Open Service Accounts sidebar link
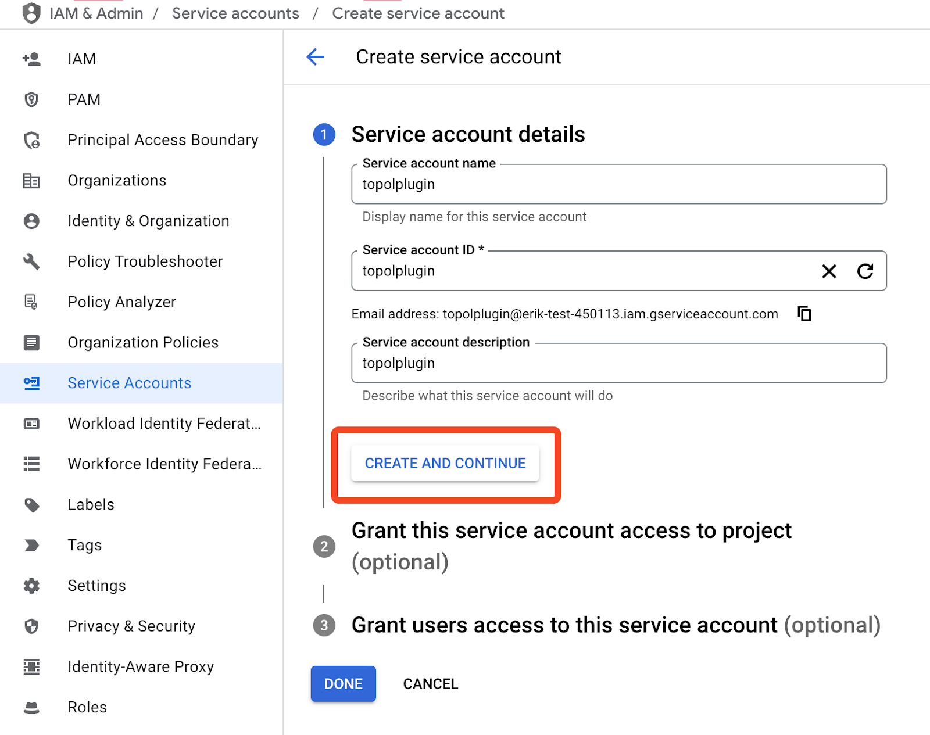The height and width of the screenshot is (735, 930). pos(130,383)
